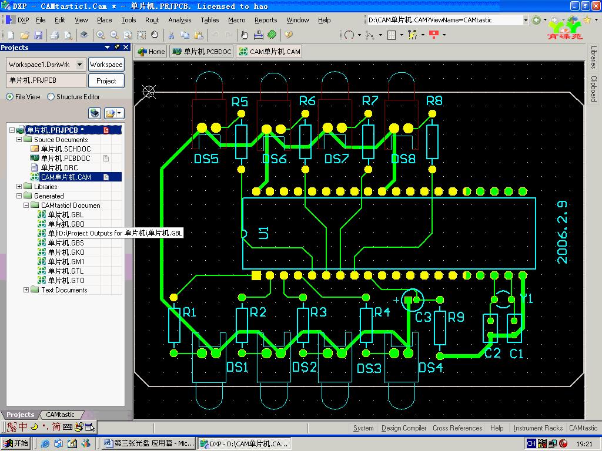Click the pointing hand query tool icon
The image size is (602, 451).
tap(244, 35)
